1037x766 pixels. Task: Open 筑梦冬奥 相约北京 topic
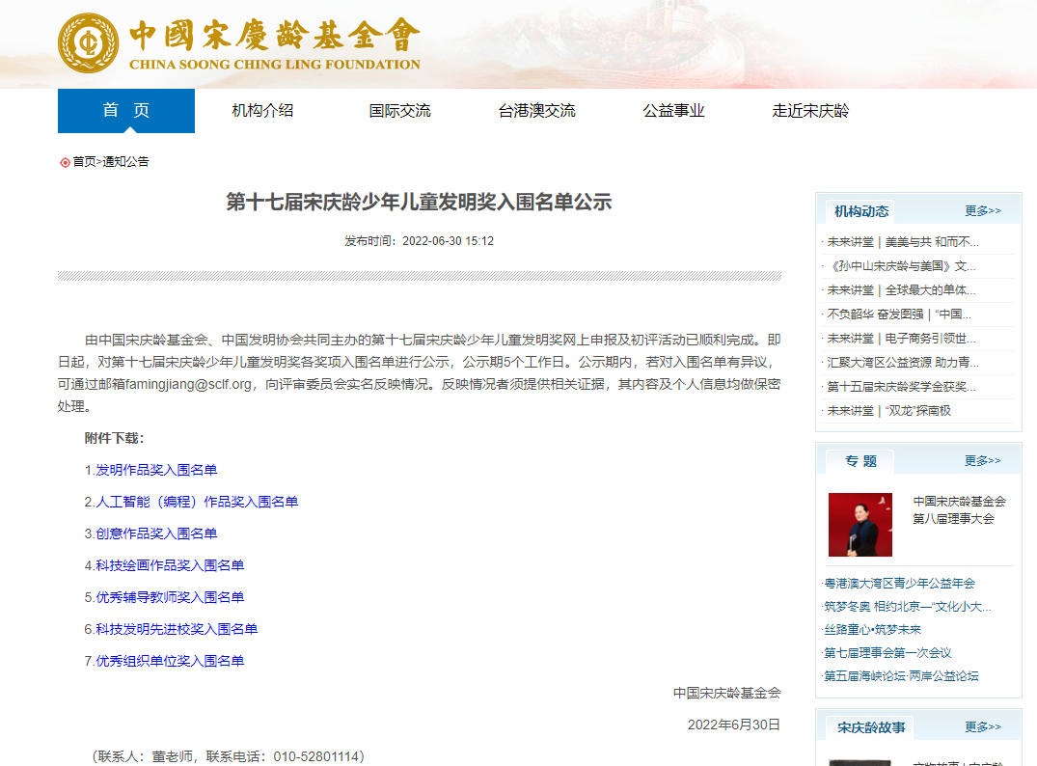pos(908,606)
